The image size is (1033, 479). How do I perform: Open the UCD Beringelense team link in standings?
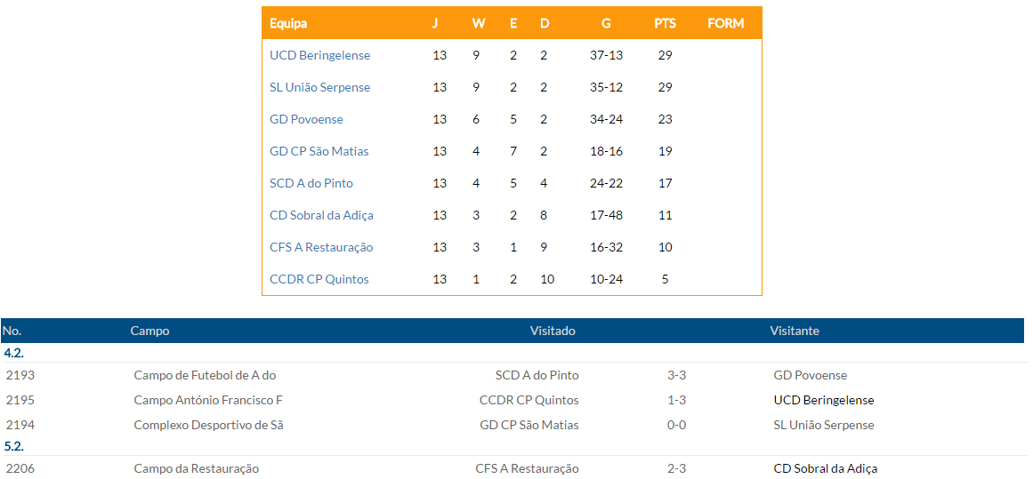[319, 55]
